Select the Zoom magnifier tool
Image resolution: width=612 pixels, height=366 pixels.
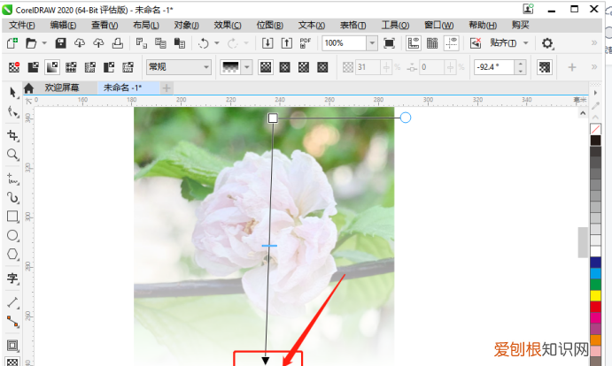coord(12,155)
